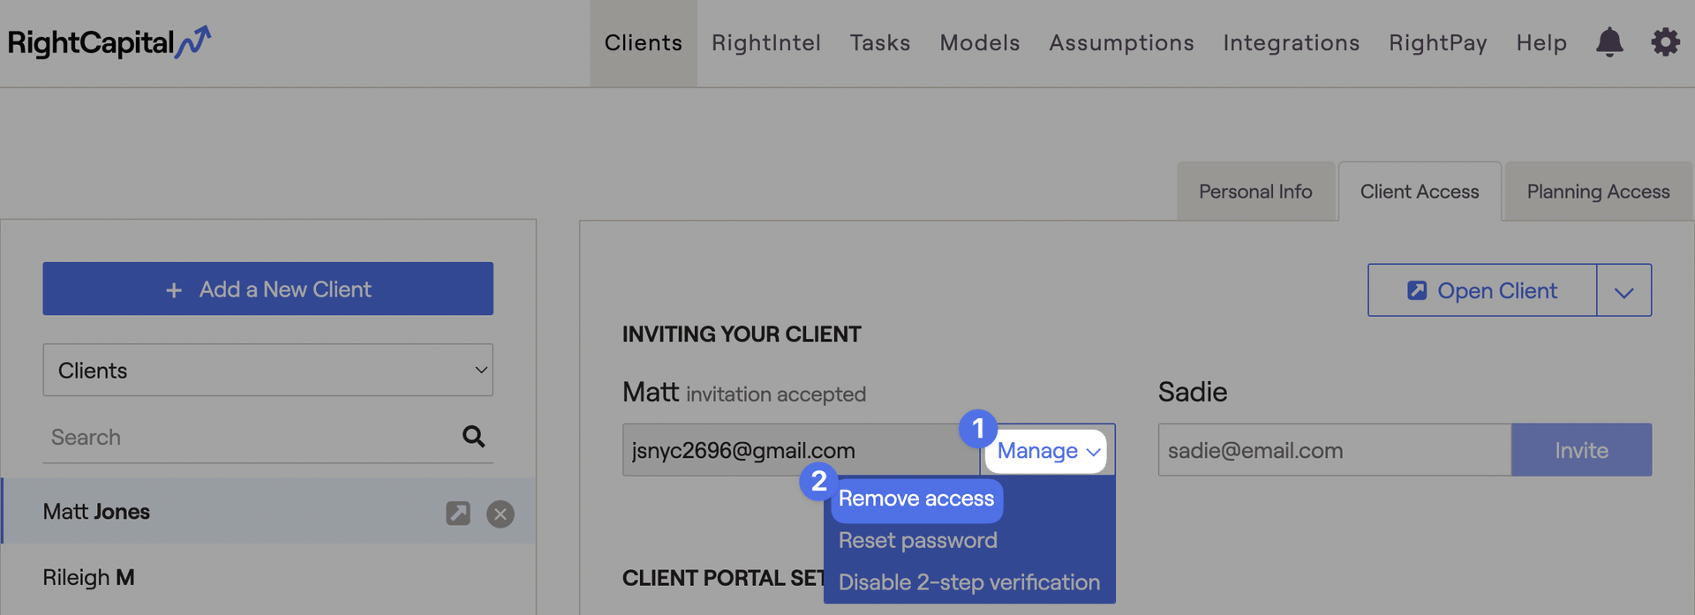Open the settings gear
The image size is (1695, 615).
[1665, 42]
